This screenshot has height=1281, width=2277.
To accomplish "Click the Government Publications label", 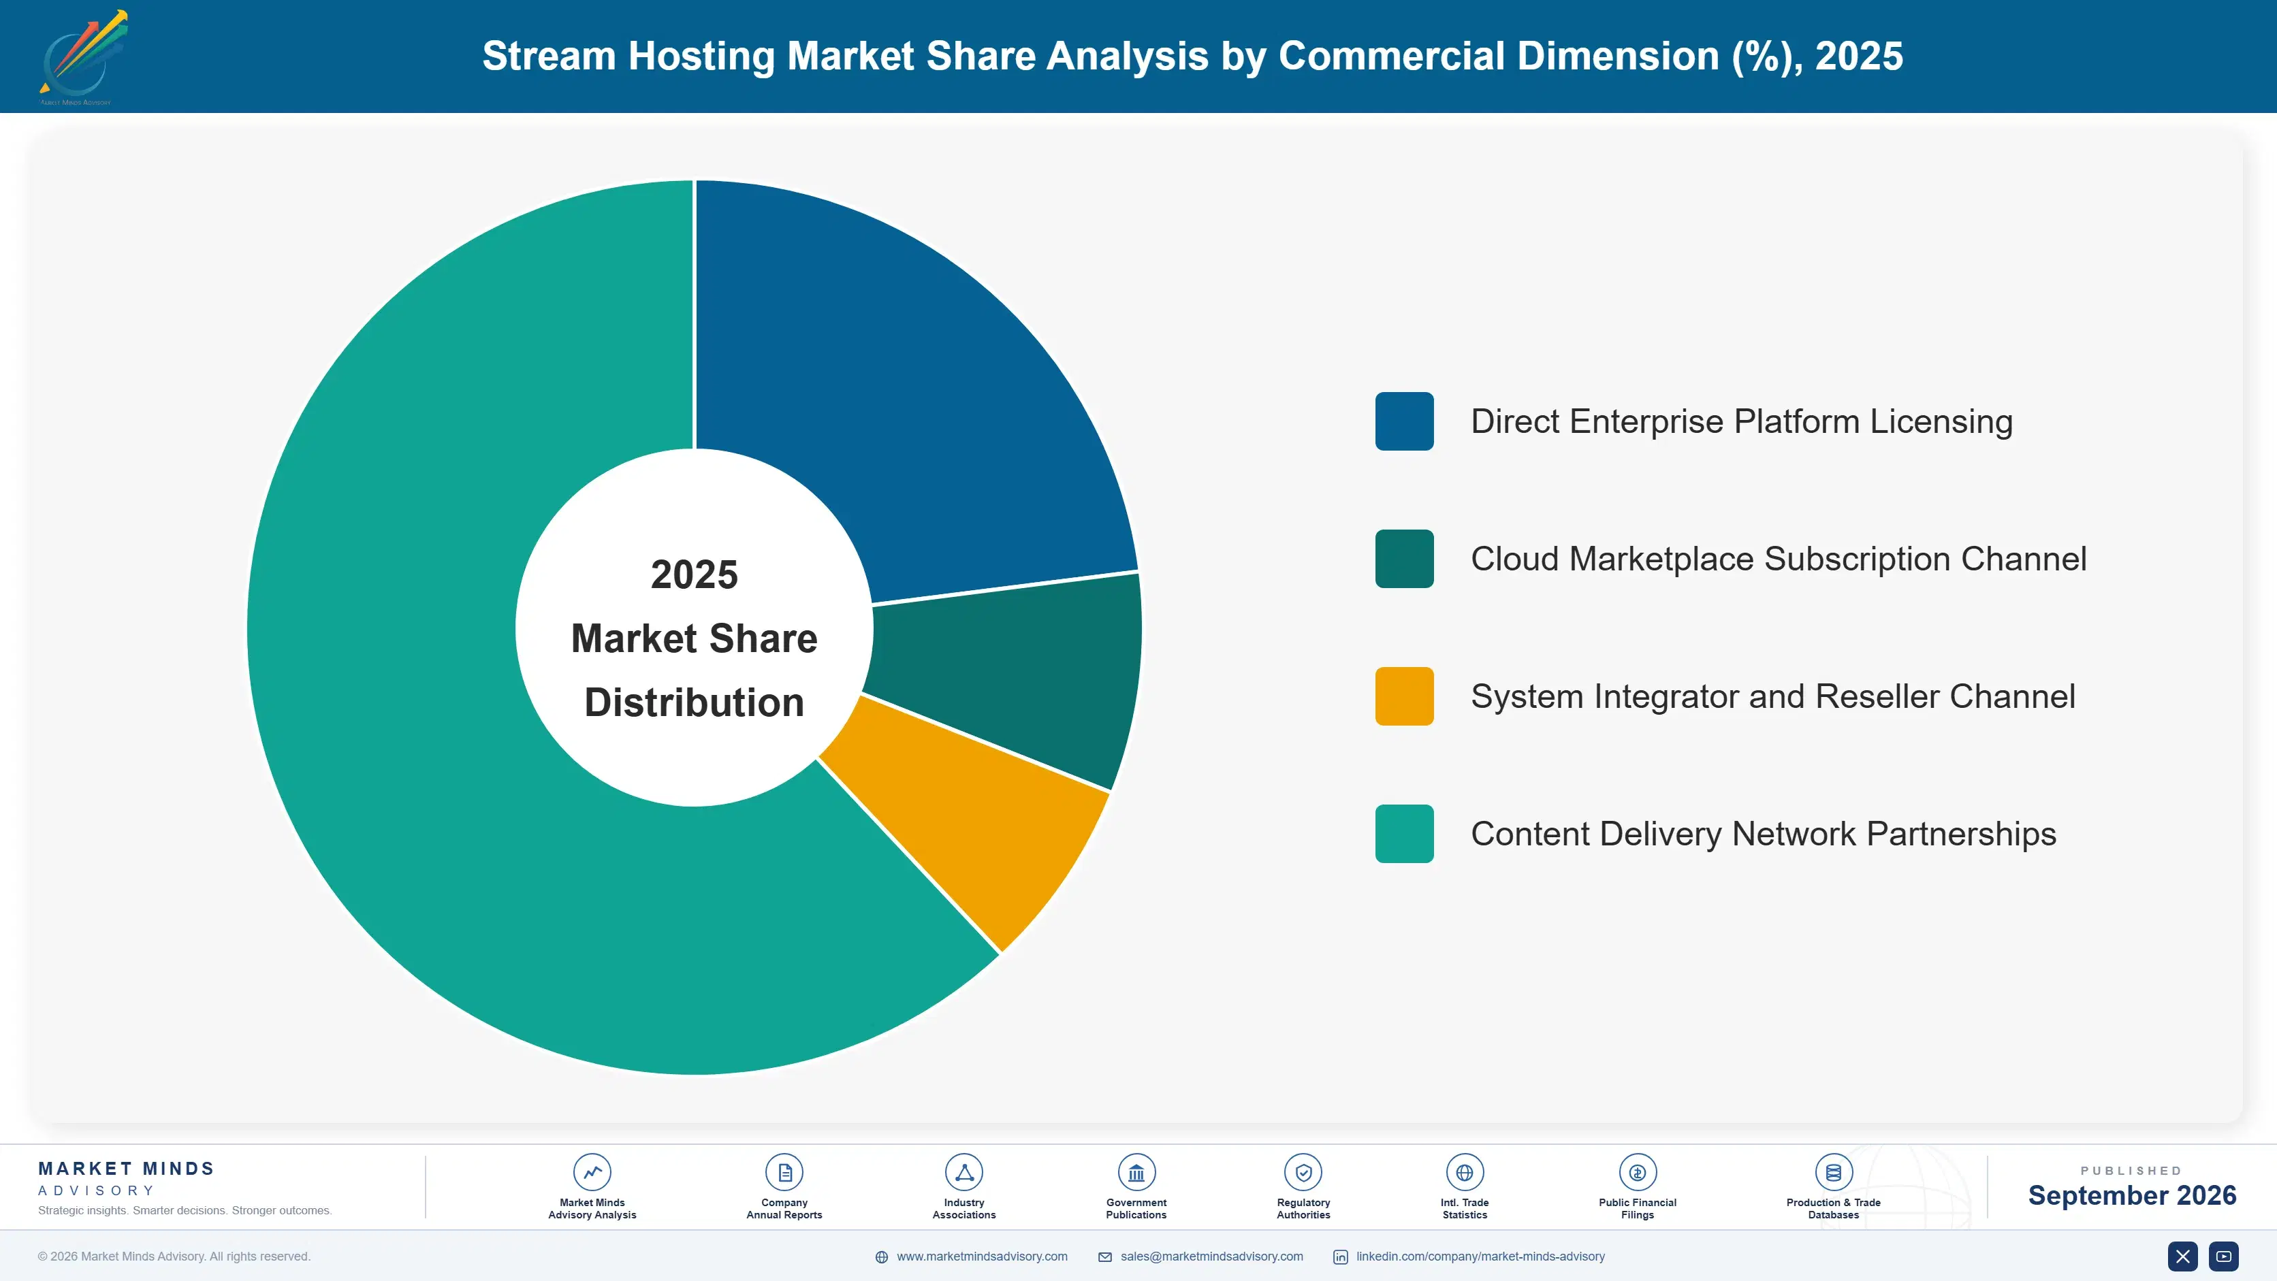I will 1136,1209.
